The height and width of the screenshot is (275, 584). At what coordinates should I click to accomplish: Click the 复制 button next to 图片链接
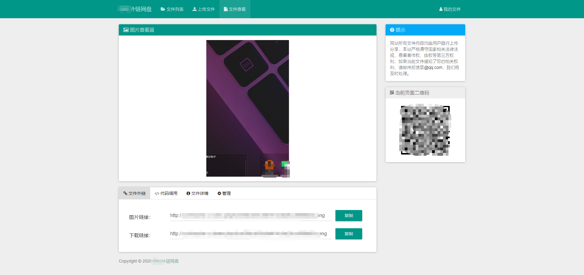pyautogui.click(x=349, y=216)
